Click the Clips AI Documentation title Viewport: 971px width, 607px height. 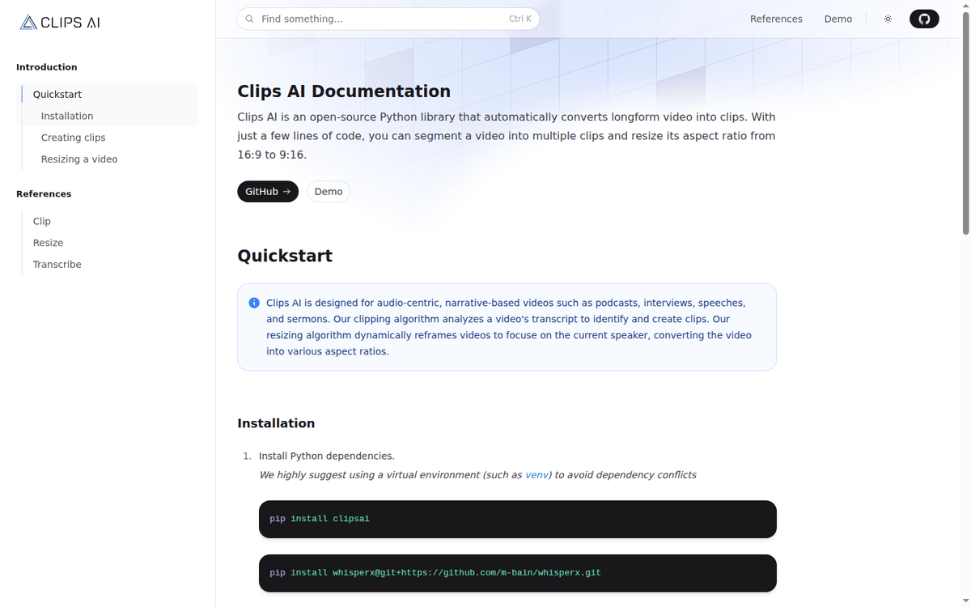tap(344, 91)
